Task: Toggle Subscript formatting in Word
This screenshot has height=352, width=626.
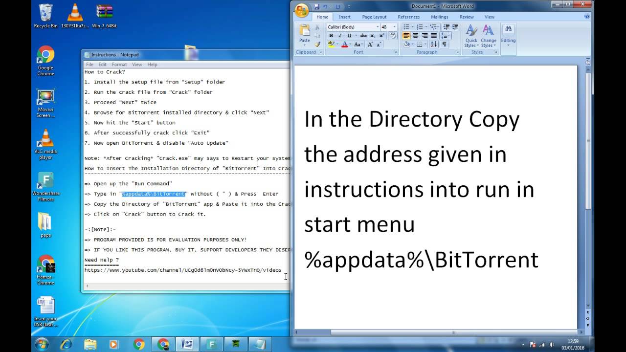Action: [373, 36]
